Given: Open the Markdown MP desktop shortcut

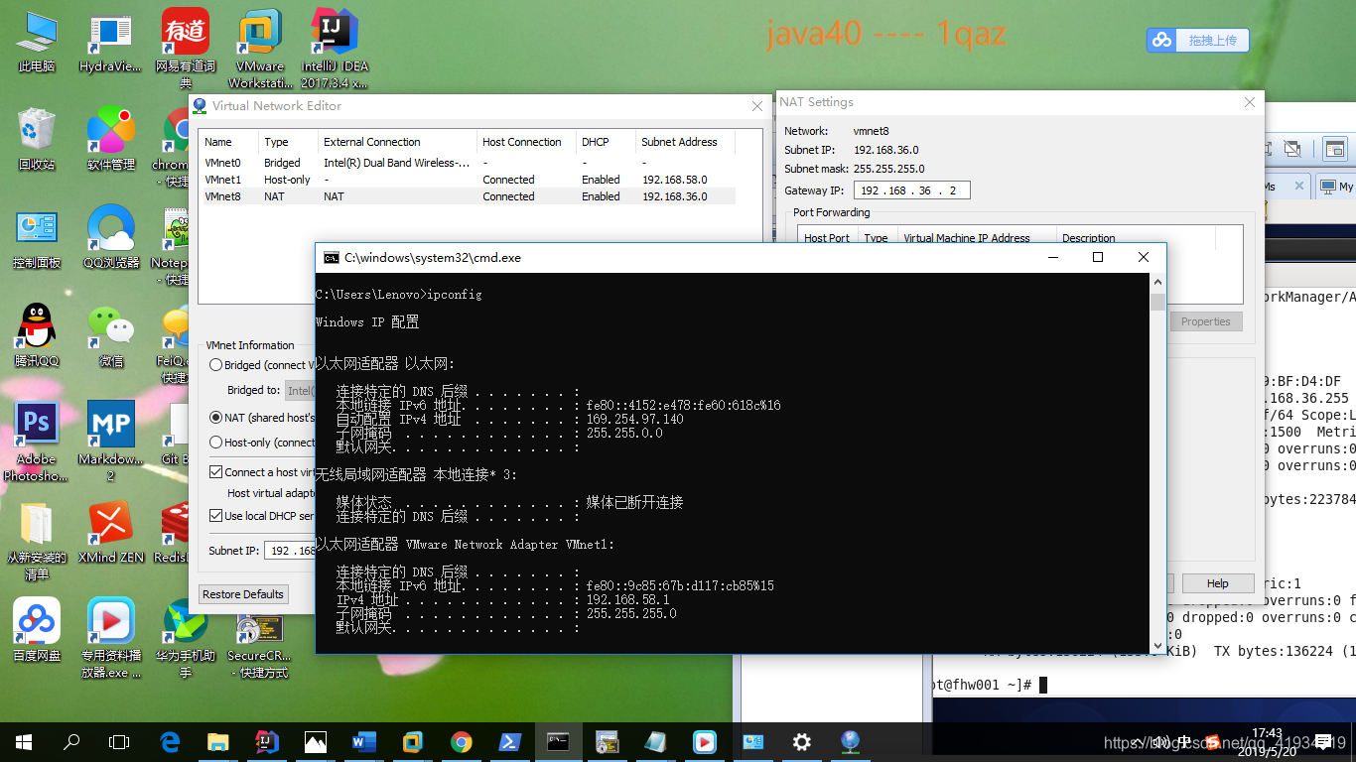Looking at the screenshot, I should point(110,442).
